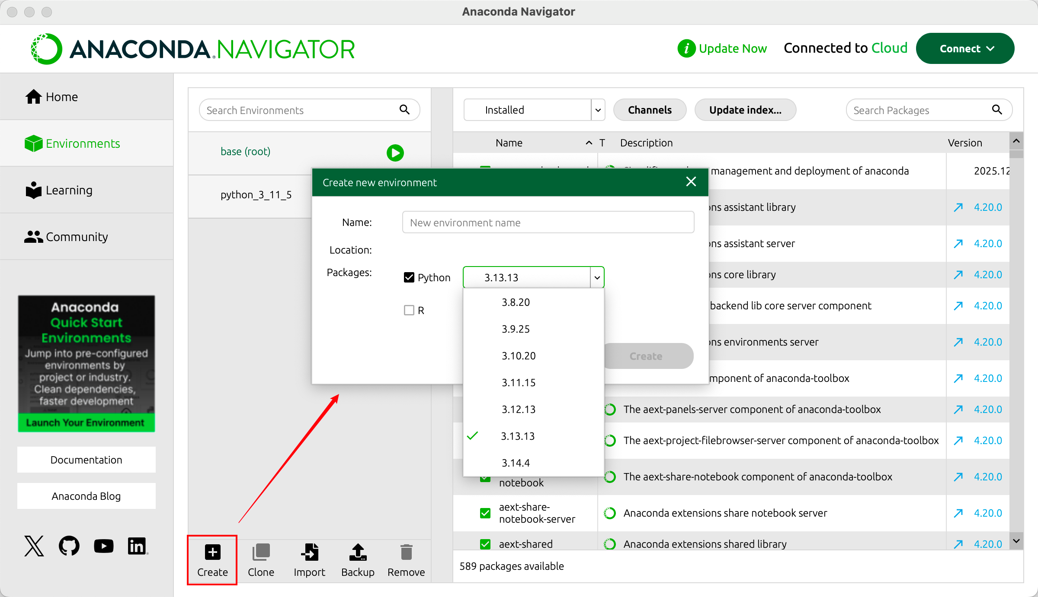Click the Update Now info icon

[686, 48]
